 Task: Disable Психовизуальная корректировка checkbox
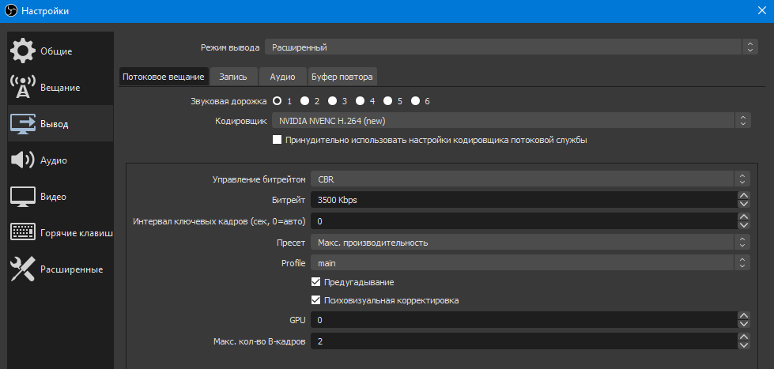pos(315,300)
